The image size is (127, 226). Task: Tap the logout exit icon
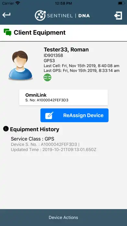coord(118,15)
